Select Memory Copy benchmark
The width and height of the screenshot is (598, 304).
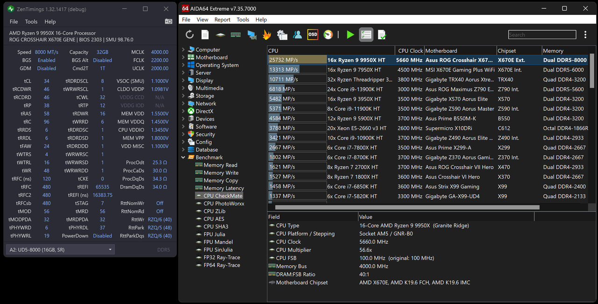point(221,180)
